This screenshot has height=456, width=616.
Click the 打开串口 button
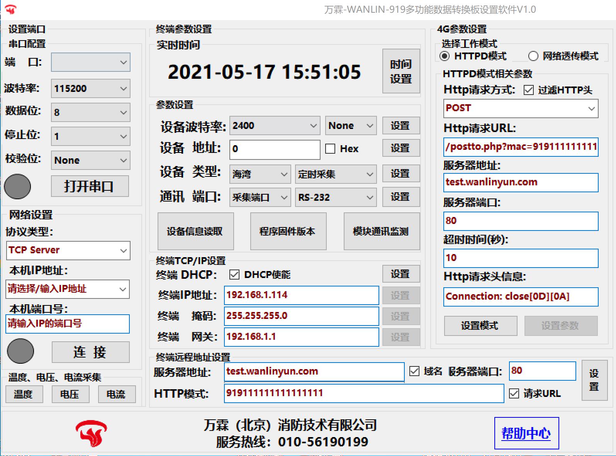[x=90, y=186]
